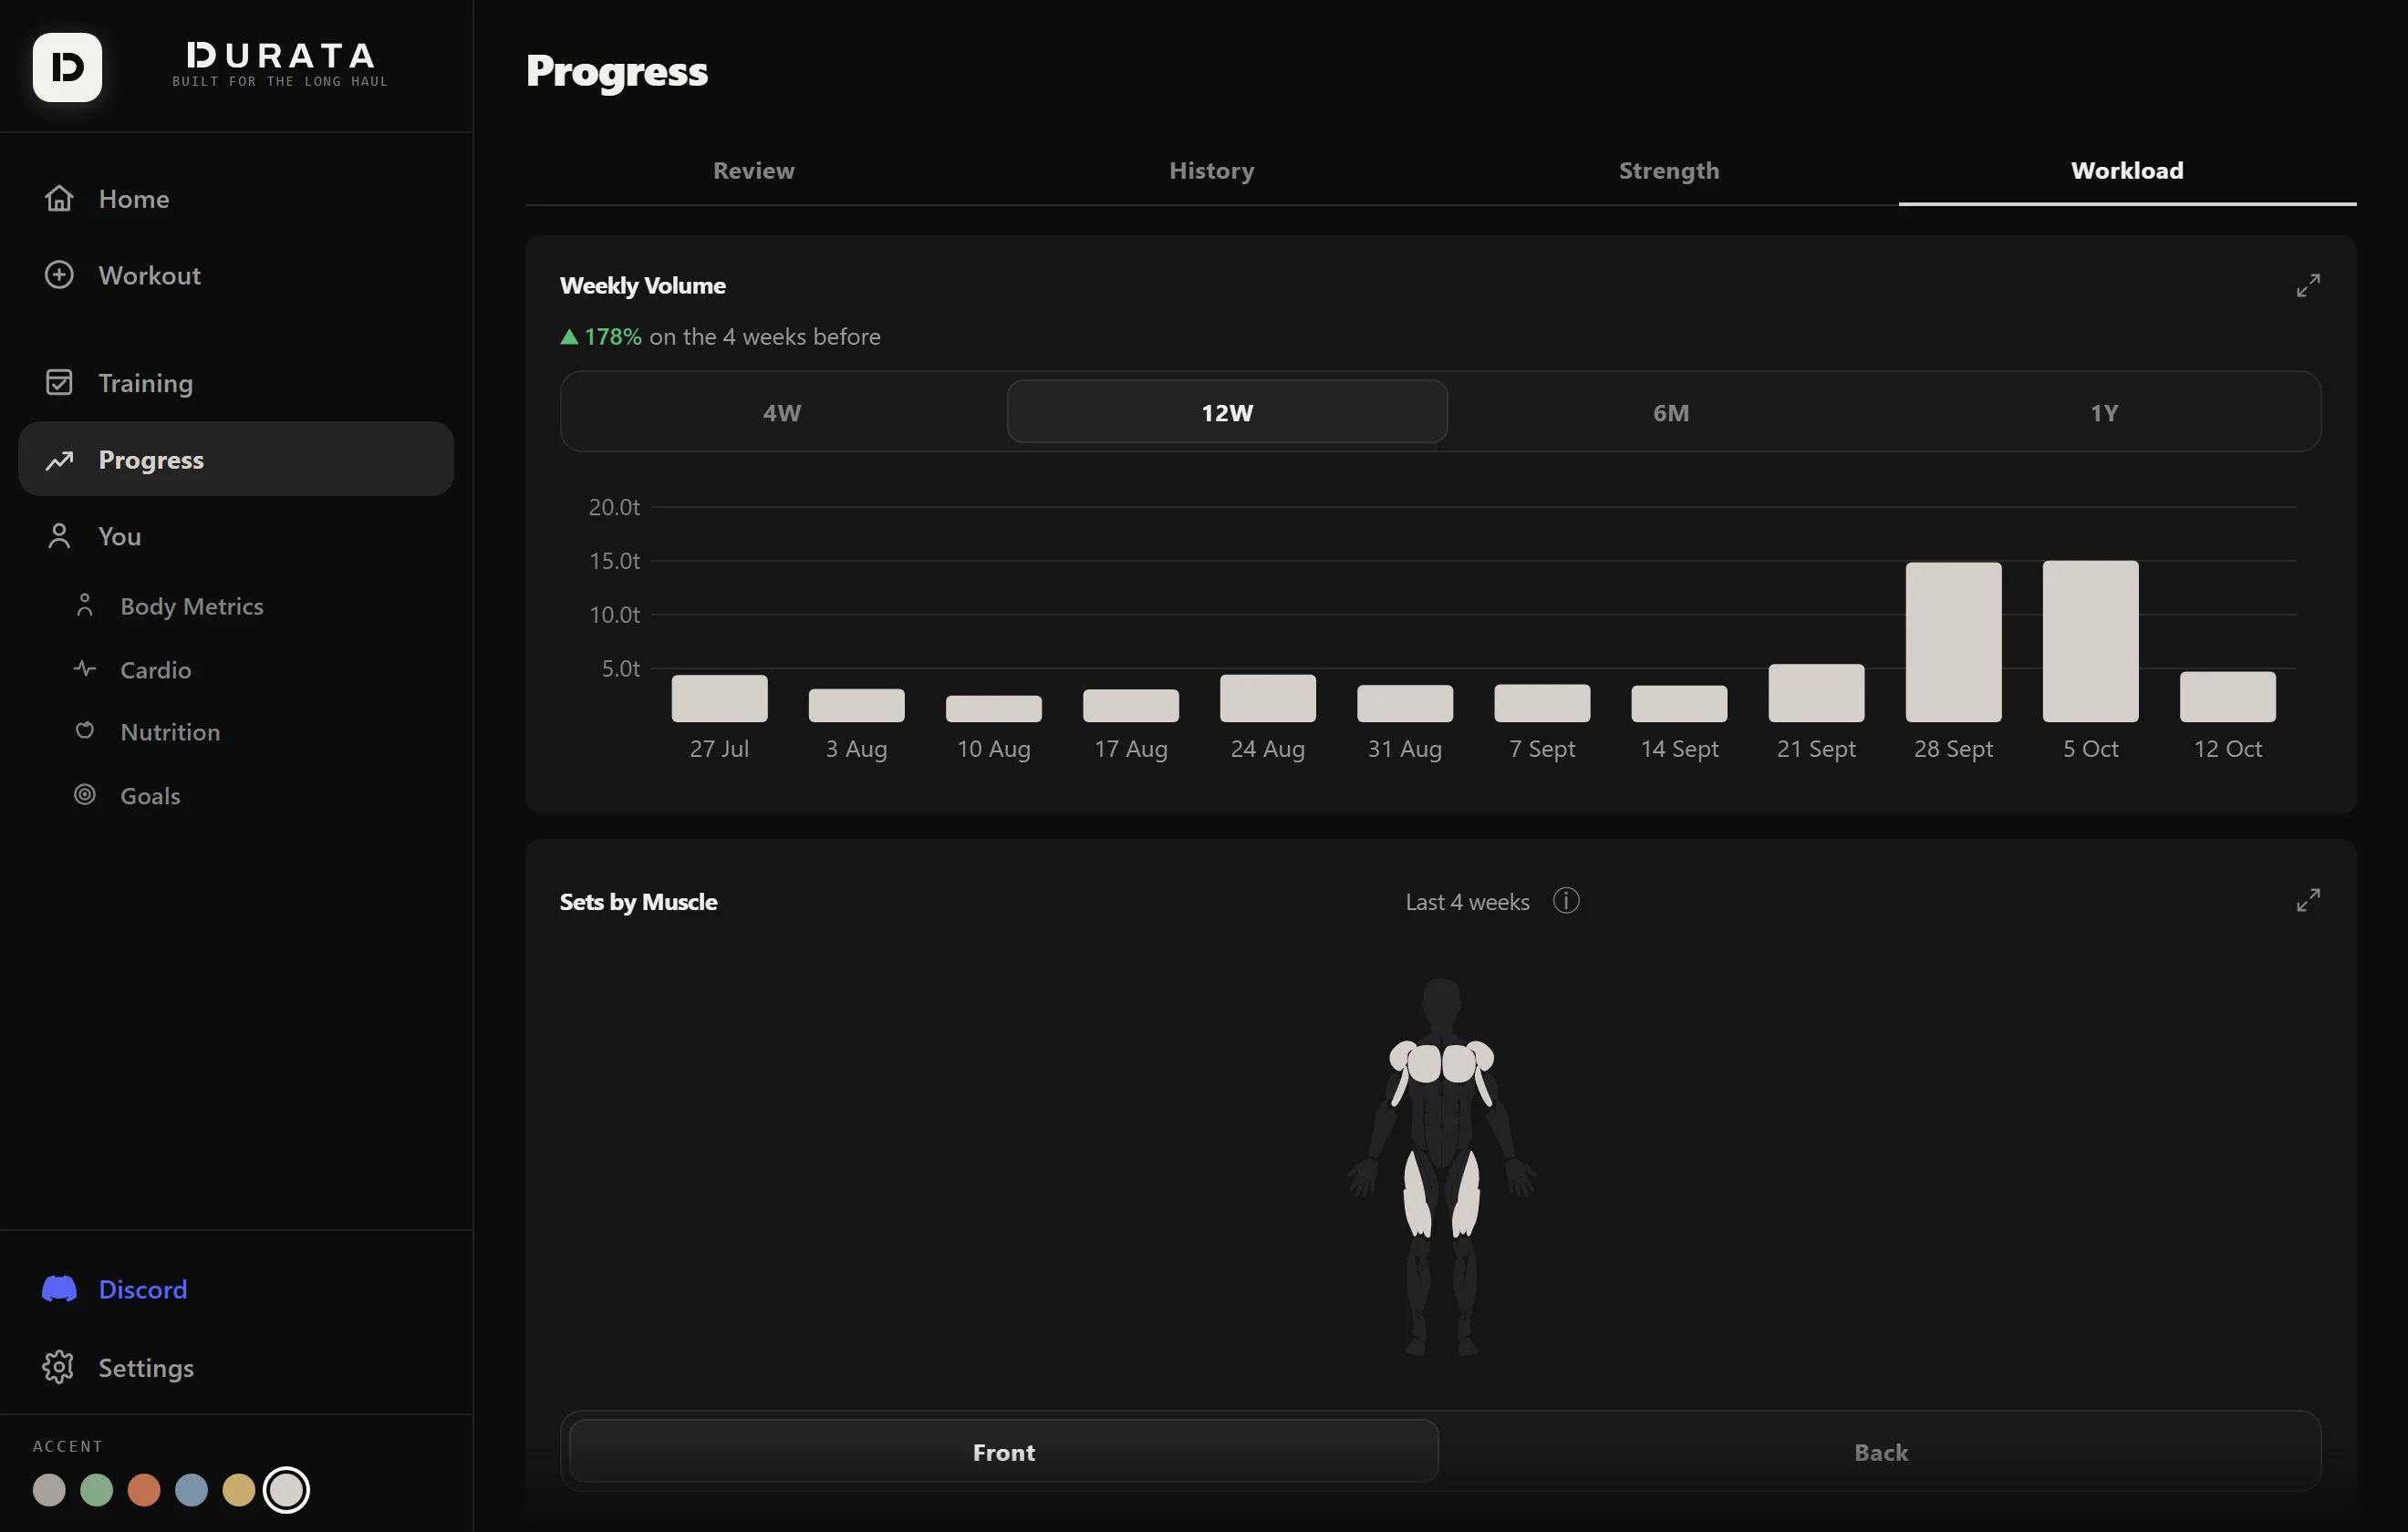This screenshot has height=1532, width=2408.
Task: Expand the Weekly Volume chart
Action: (x=2308, y=286)
